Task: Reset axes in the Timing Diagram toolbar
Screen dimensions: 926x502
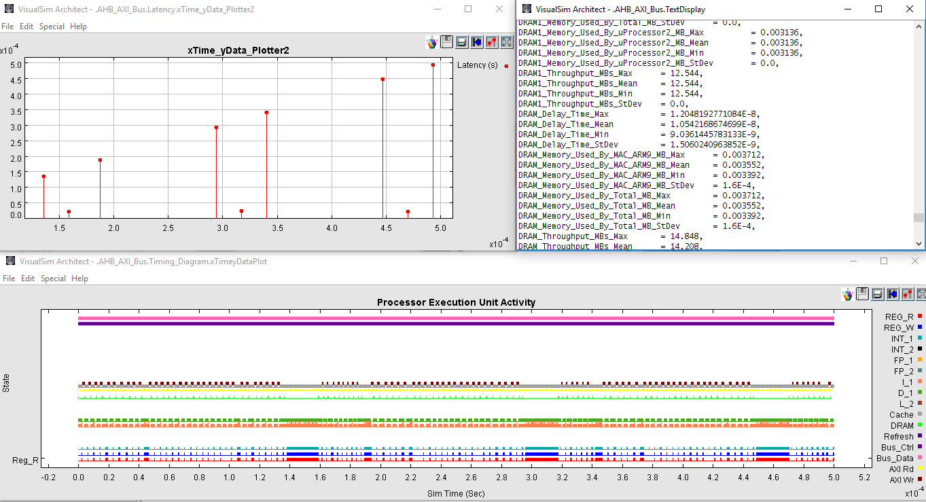Action: [x=893, y=294]
